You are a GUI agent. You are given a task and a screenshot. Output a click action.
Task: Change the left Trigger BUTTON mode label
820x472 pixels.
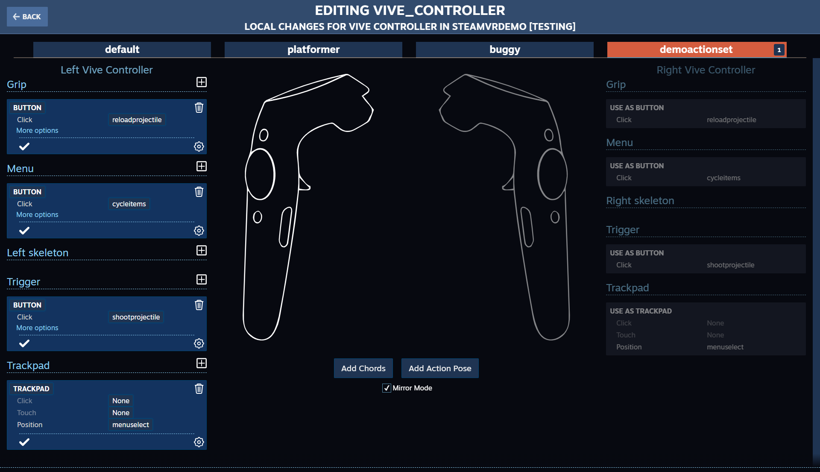[27, 305]
